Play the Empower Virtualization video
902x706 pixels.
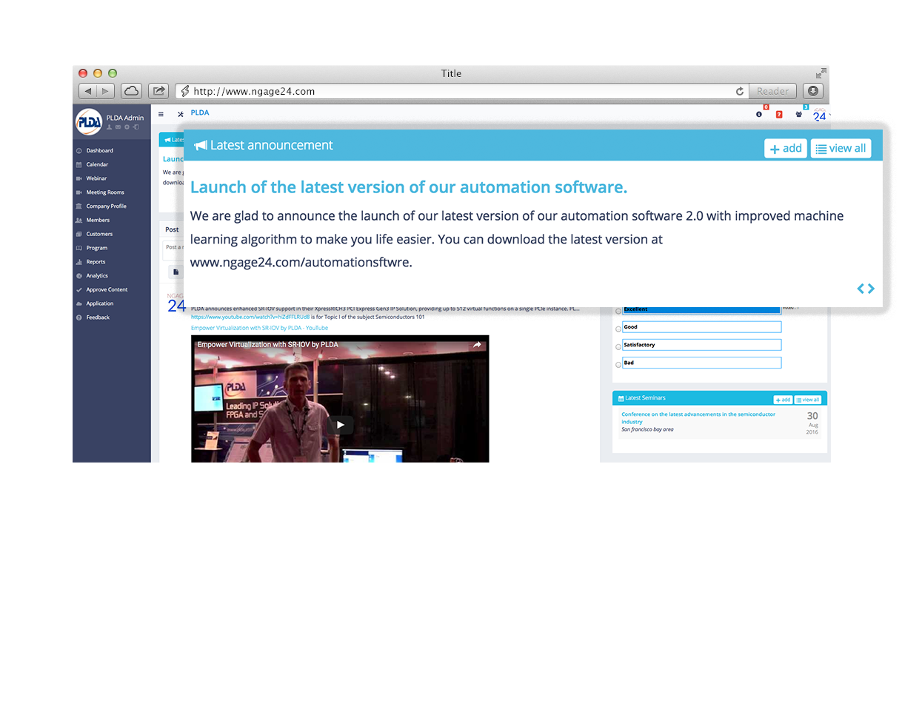(341, 425)
